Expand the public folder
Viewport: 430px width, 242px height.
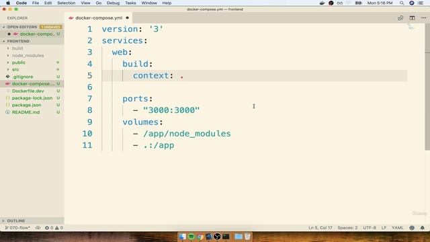[19, 63]
